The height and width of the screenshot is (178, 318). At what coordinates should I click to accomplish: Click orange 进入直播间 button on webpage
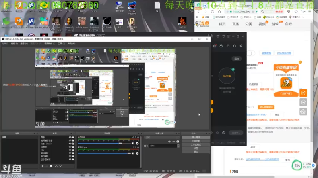tap(266, 107)
